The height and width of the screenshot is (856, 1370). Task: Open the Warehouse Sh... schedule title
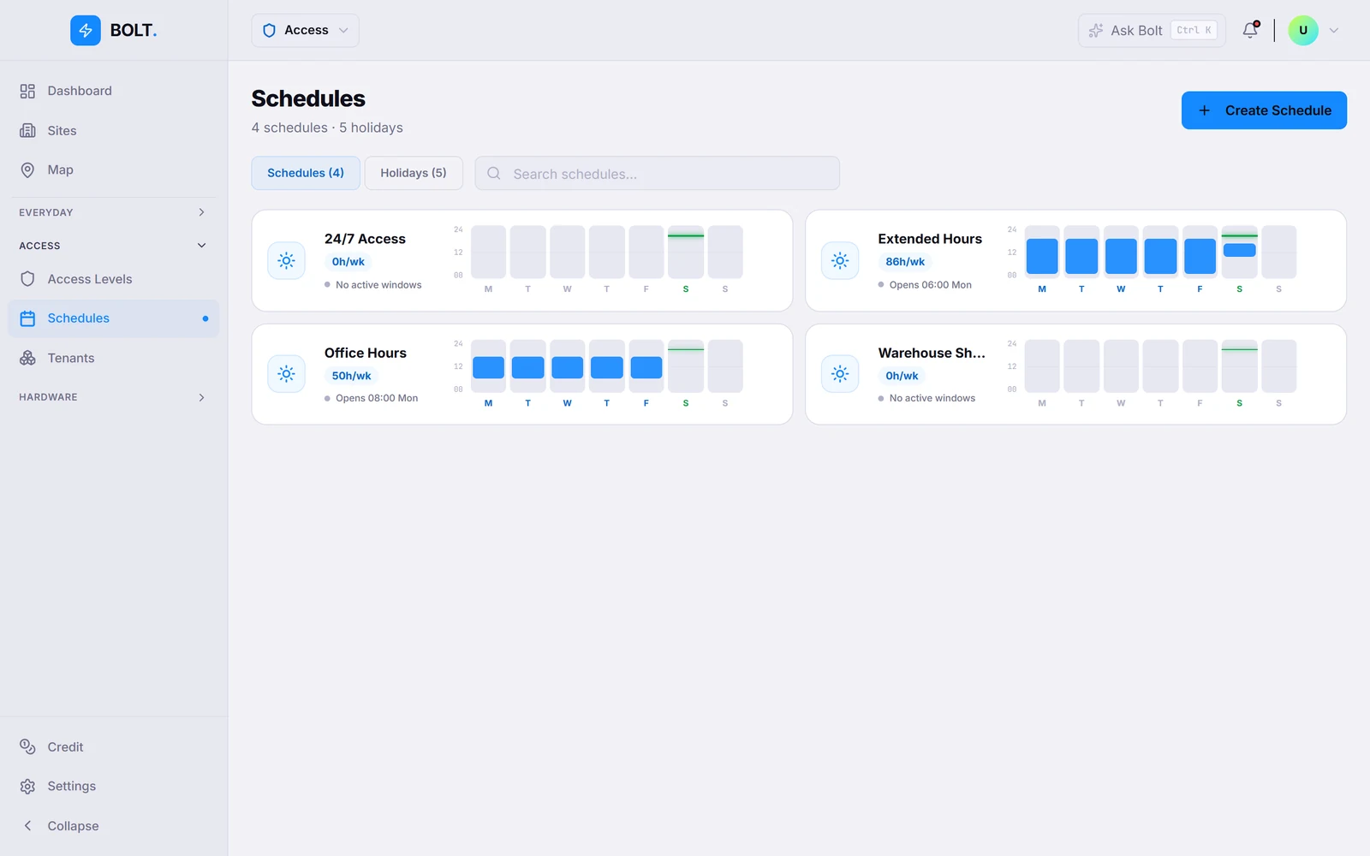932,353
